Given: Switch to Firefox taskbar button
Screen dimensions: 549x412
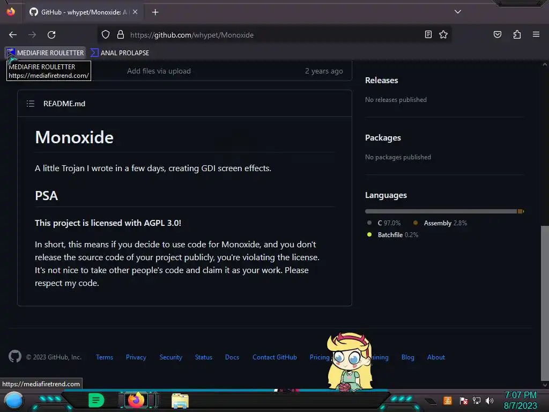Looking at the screenshot, I should [137, 400].
